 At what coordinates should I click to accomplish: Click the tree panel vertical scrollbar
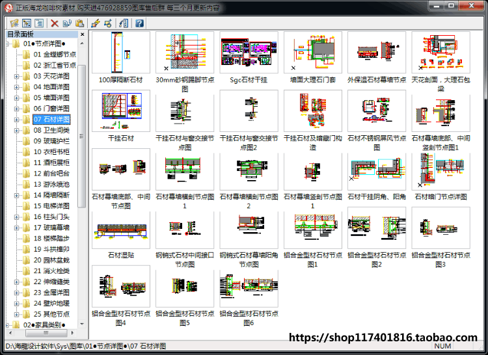click(x=82, y=183)
